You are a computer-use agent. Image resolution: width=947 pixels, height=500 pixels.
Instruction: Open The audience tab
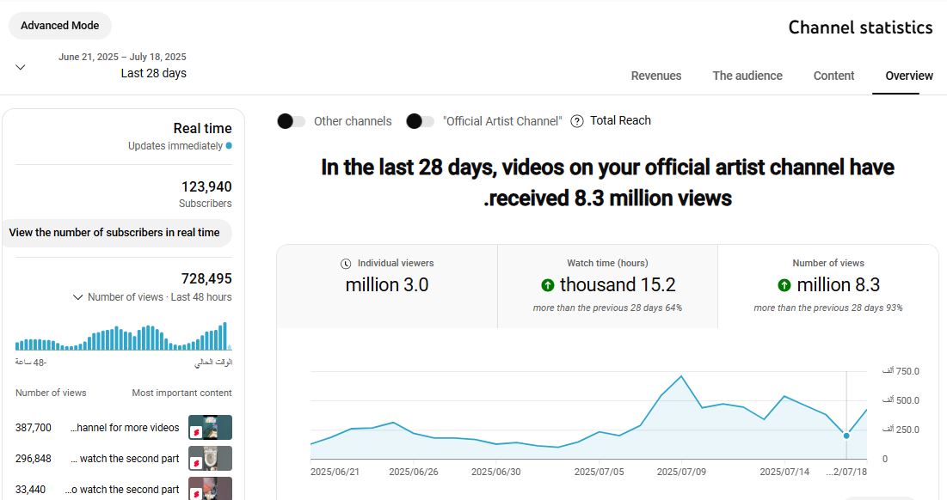[747, 76]
